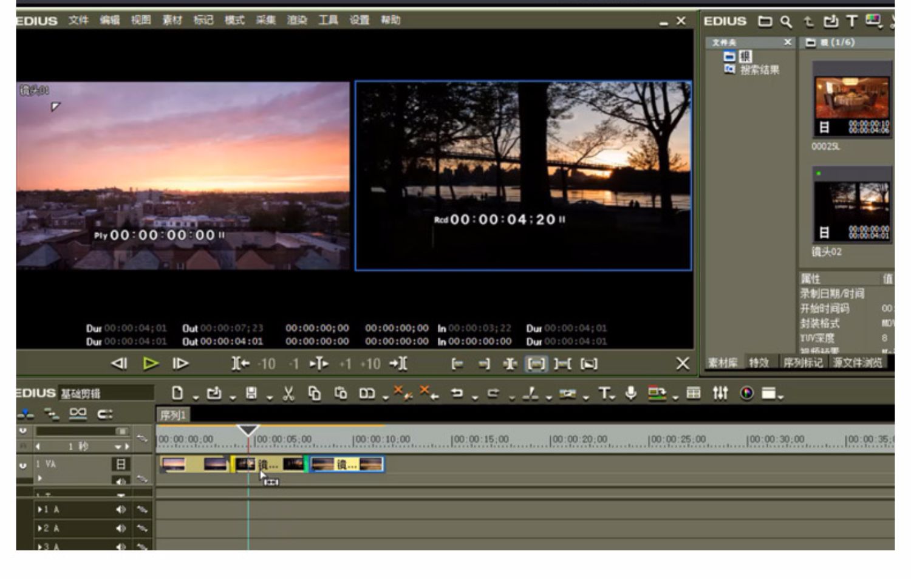Screen dimensions: 911x579
Task: Open the vectorscope color wheel icon
Action: [x=746, y=394]
